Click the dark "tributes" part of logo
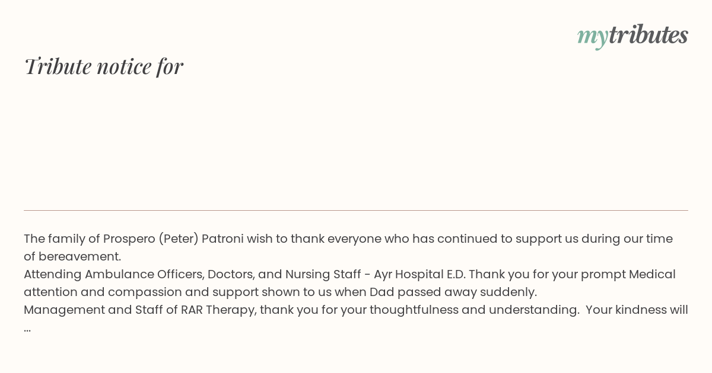 [648, 34]
